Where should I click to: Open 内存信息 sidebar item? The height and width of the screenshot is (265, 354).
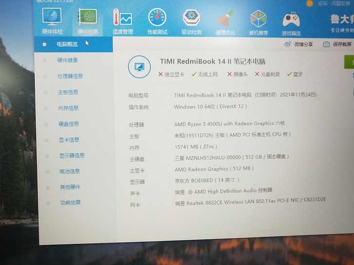coord(68,108)
